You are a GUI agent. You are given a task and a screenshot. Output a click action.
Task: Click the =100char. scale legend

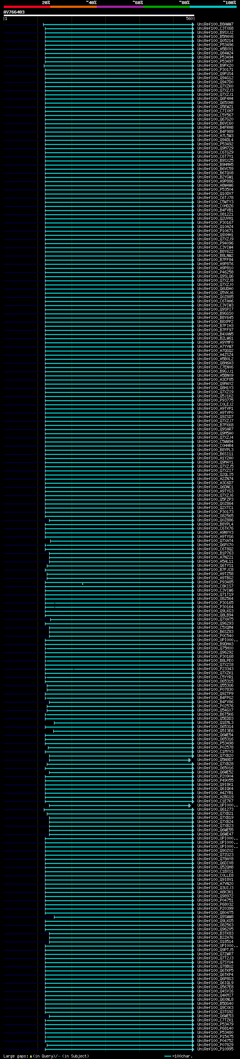coord(178,1056)
